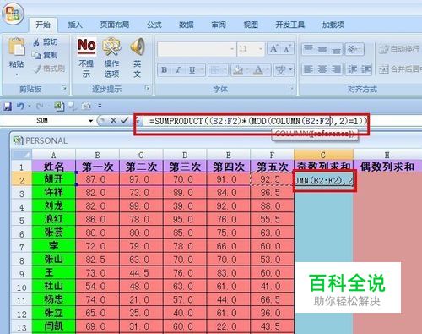The width and height of the screenshot is (422, 334).
Task: Click cell with name 胡开
Action: click(x=54, y=179)
